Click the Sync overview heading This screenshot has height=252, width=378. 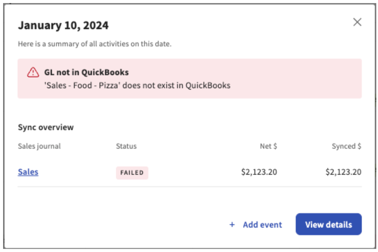(x=46, y=127)
